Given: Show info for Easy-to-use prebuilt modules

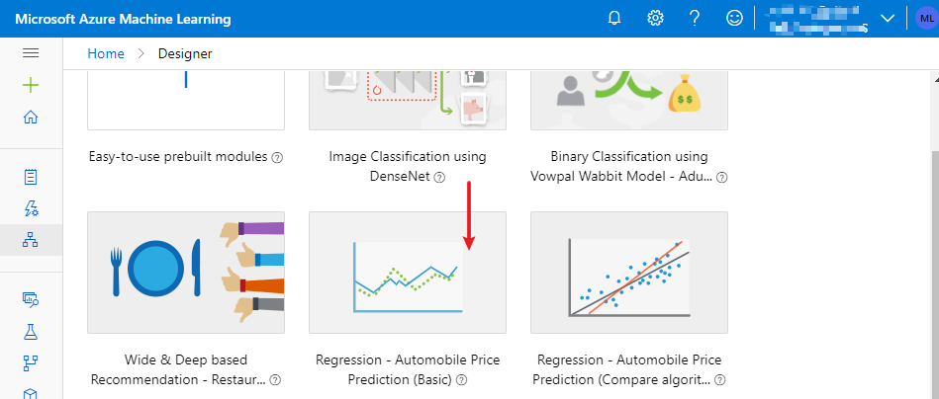Looking at the screenshot, I should coord(277,158).
